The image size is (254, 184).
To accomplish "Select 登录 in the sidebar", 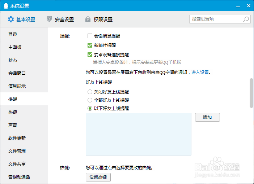I will (x=24, y=34).
